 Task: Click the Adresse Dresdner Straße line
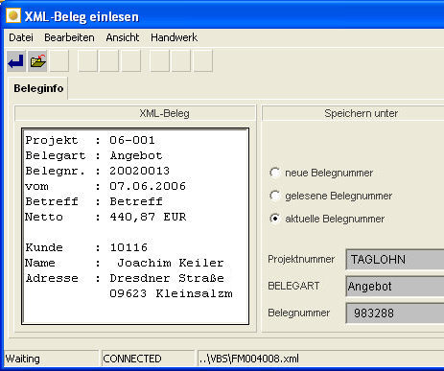point(125,278)
